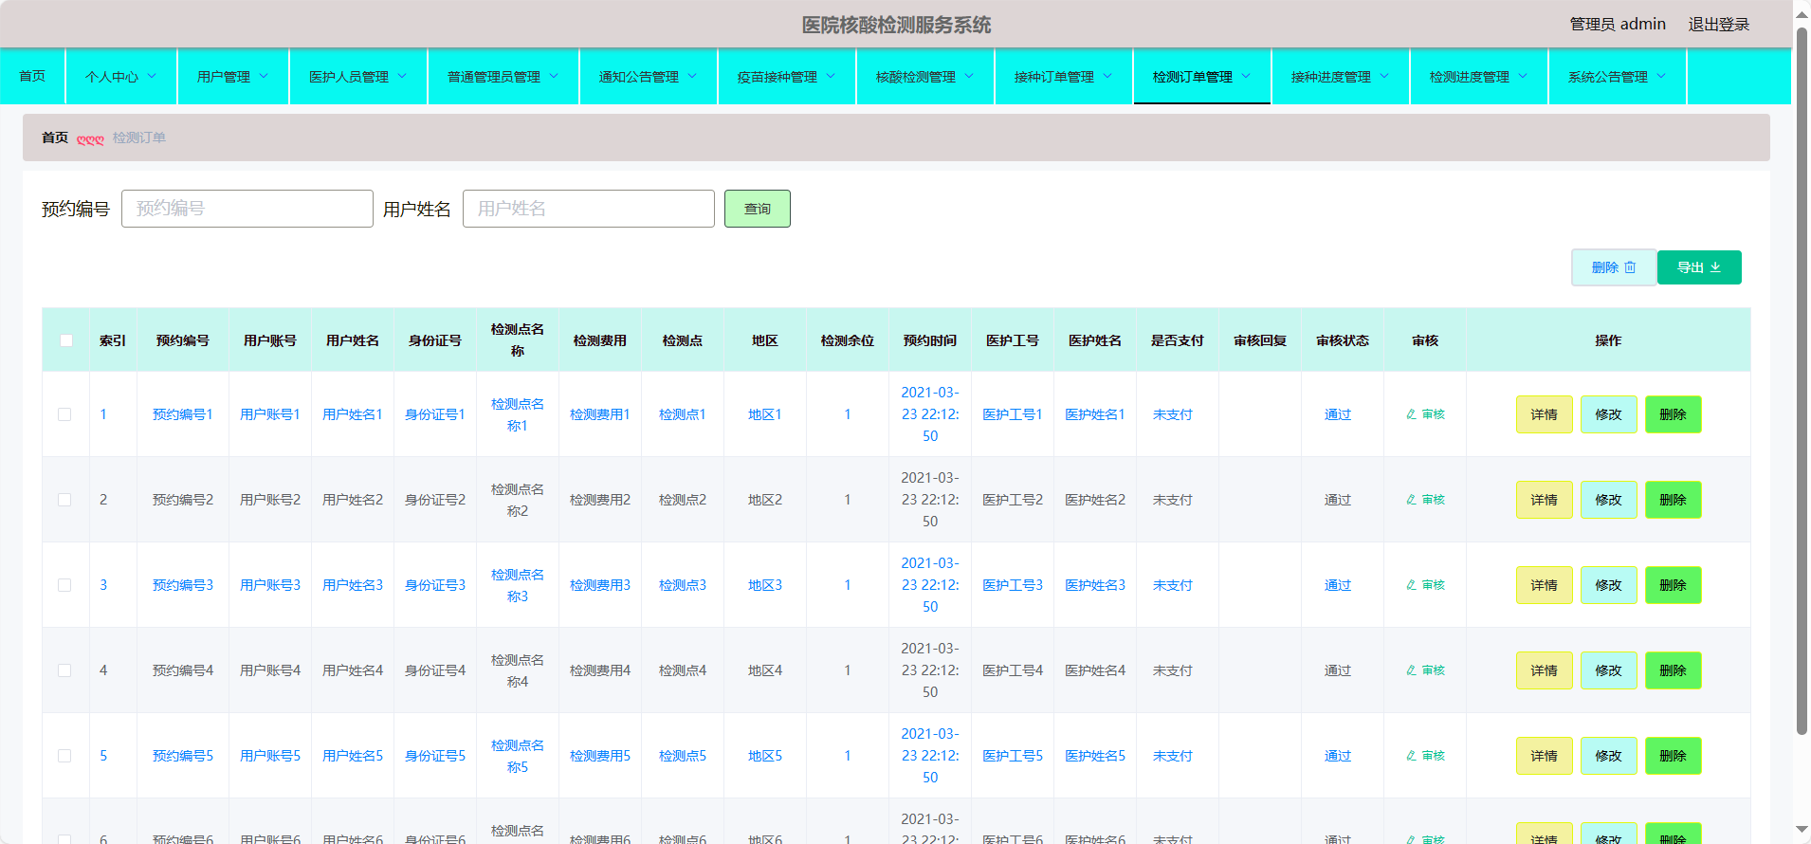The height and width of the screenshot is (844, 1811).
Task: Click cell 身份证号2
Action: (x=435, y=500)
